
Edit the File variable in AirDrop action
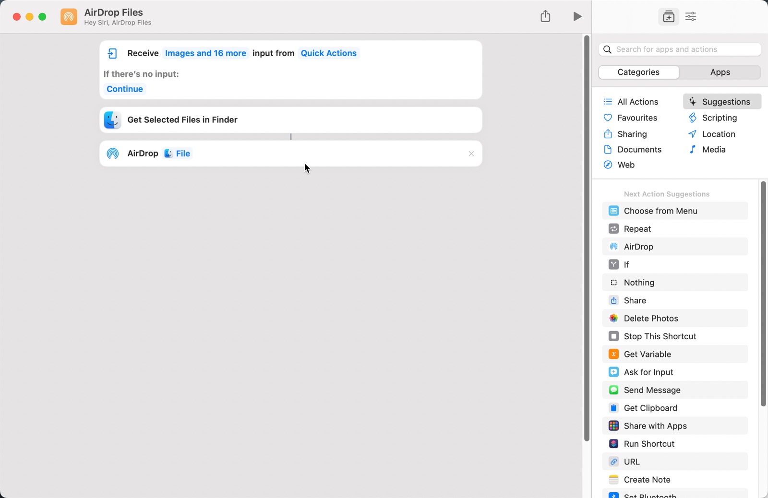click(177, 154)
